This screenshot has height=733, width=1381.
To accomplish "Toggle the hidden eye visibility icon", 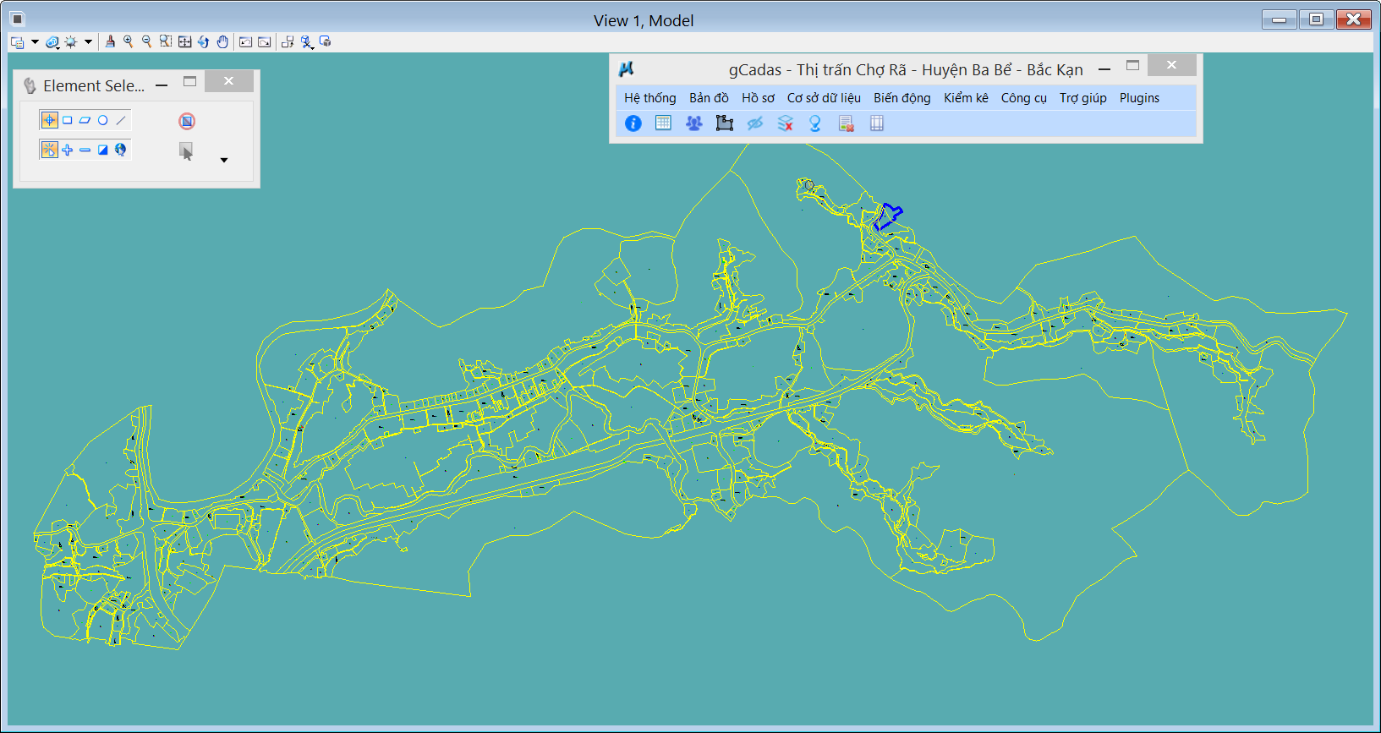I will pyautogui.click(x=754, y=123).
